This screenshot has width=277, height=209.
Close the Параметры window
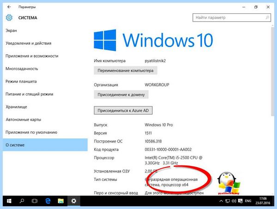pyautogui.click(x=268, y=7)
